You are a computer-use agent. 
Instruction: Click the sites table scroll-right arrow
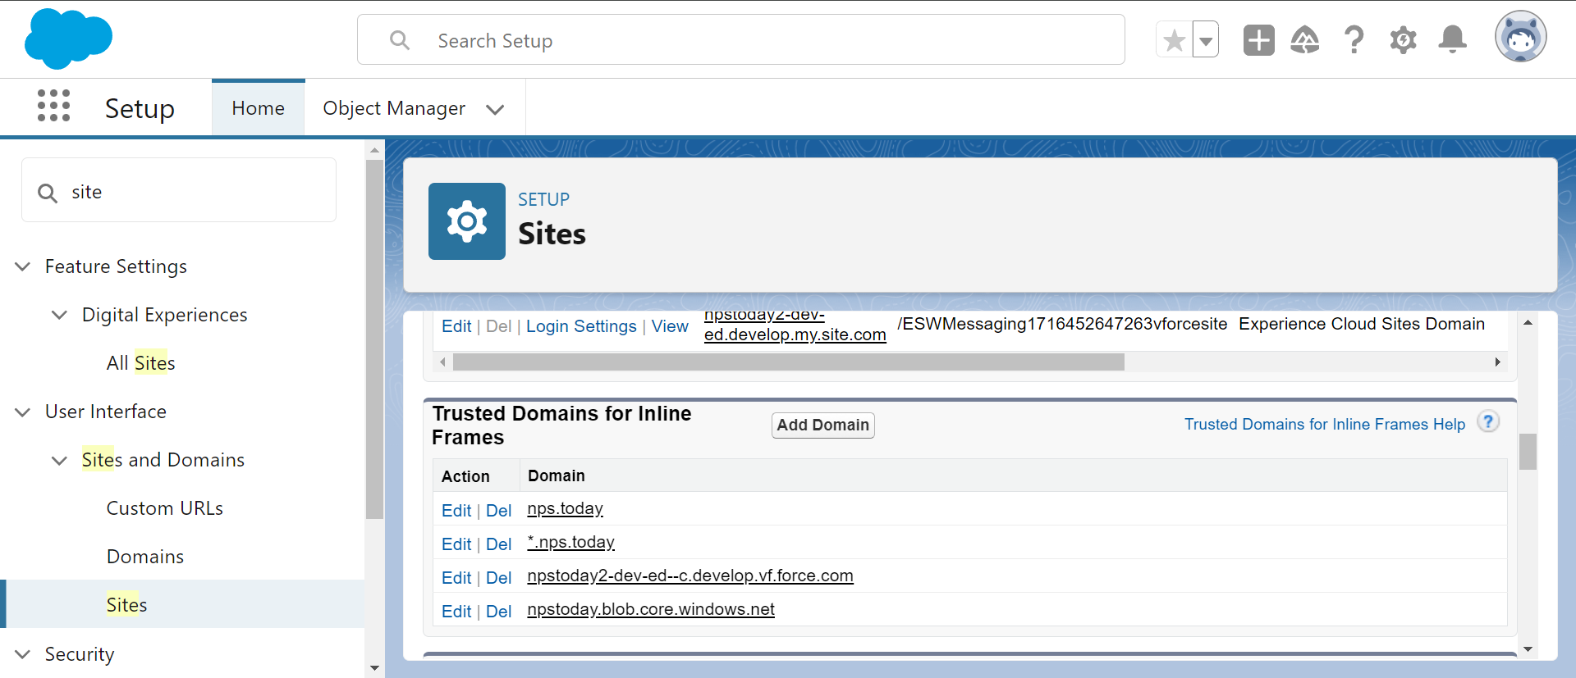click(1497, 362)
